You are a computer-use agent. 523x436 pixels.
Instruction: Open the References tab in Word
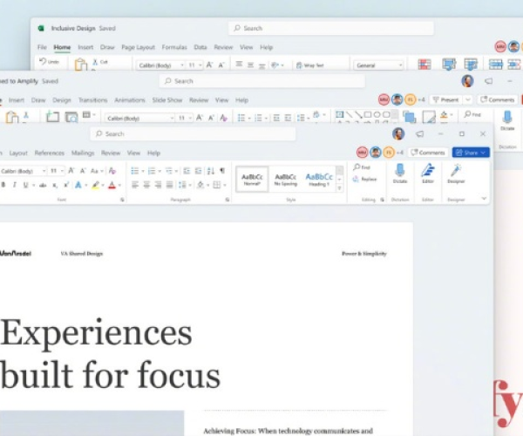(x=49, y=153)
